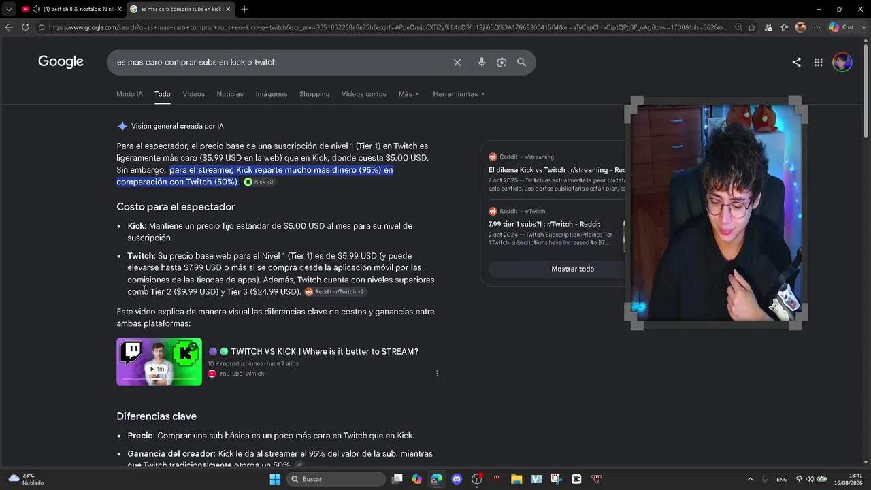871x490 pixels.
Task: Go back to the previous page
Action: [8, 27]
